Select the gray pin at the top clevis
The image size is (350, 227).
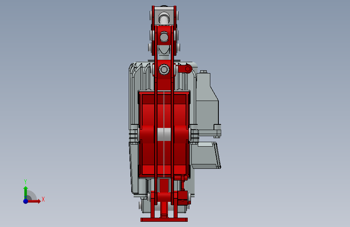click(x=164, y=18)
